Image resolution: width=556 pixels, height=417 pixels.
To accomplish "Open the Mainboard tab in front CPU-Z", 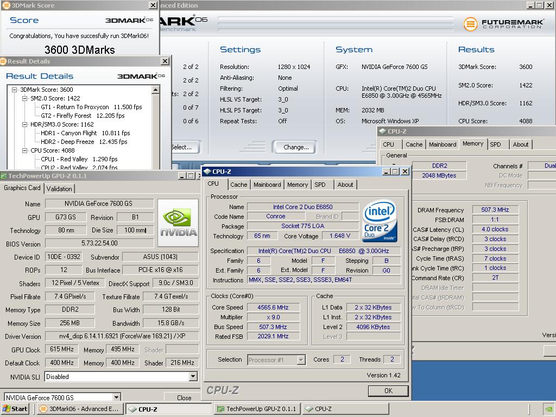I will coord(267,185).
